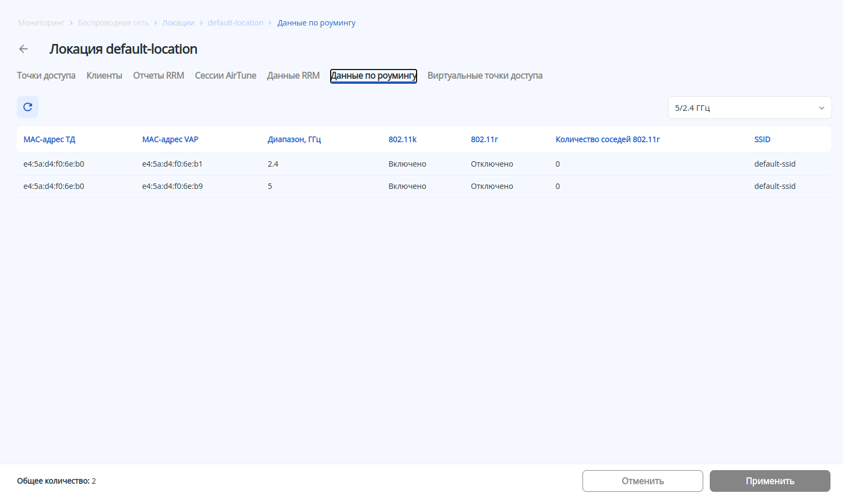Sort by MAC-адрес ТД column header

49,140
